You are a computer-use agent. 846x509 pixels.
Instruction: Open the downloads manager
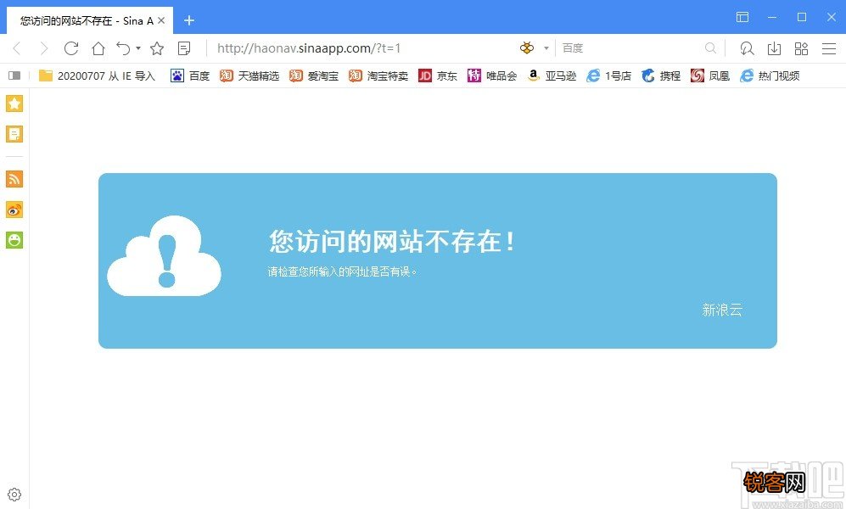[774, 48]
